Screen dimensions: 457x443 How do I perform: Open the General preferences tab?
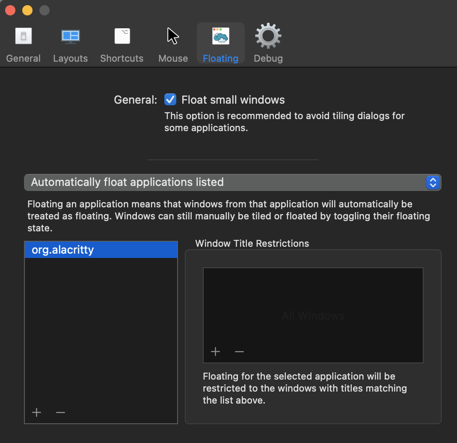click(x=23, y=45)
